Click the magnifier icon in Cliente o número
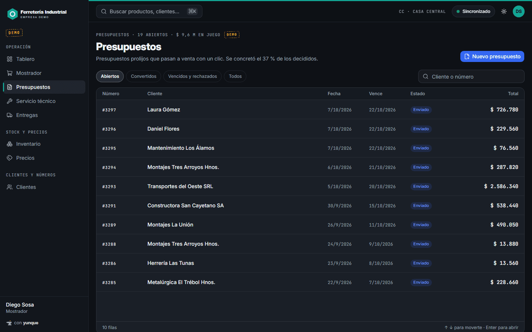Viewport: 532px width, 332px height. pos(426,77)
